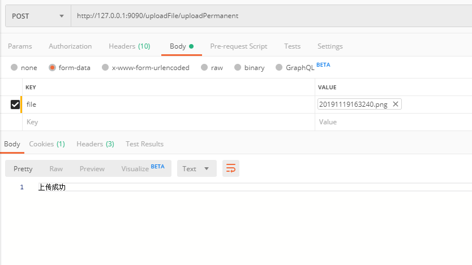
Task: Open the Visualize BETA view
Action: coord(143,168)
